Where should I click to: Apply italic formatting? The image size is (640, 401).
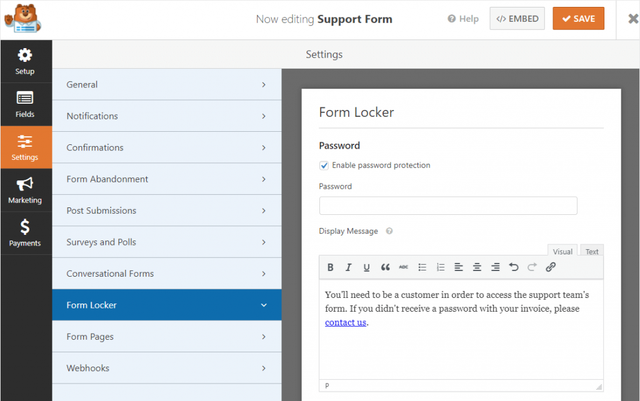click(348, 267)
